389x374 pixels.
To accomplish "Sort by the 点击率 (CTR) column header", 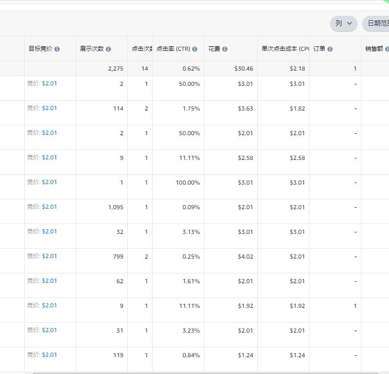I will (x=173, y=49).
